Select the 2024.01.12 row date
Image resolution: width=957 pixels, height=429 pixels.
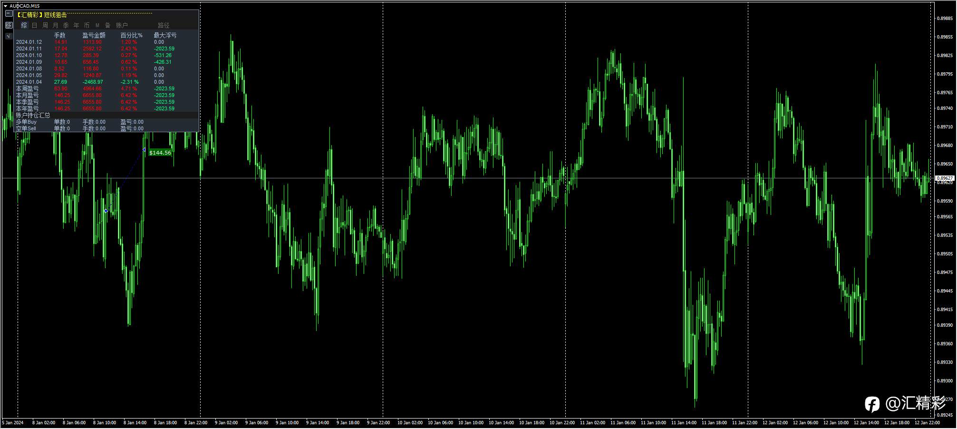(x=29, y=42)
